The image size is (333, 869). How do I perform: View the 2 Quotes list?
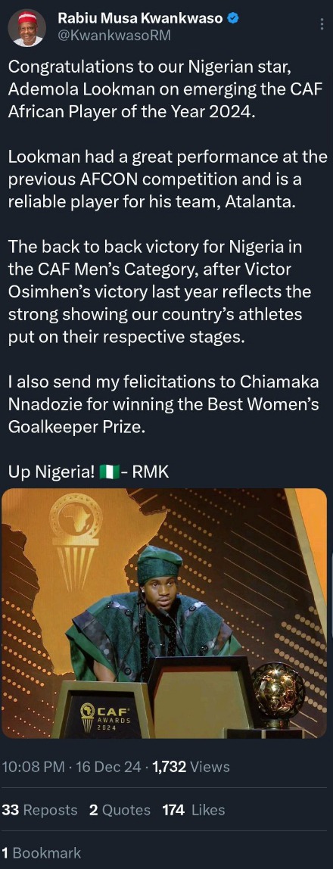(120, 810)
